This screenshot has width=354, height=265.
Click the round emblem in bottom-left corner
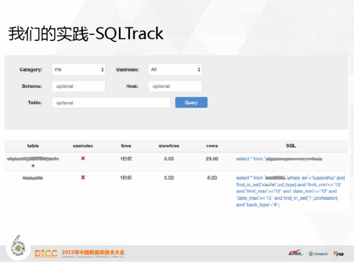coord(17,246)
